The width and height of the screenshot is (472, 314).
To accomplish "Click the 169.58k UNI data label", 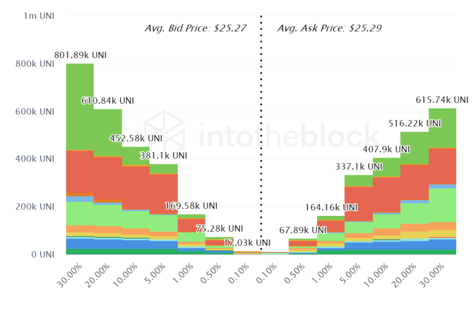I will pos(191,206).
